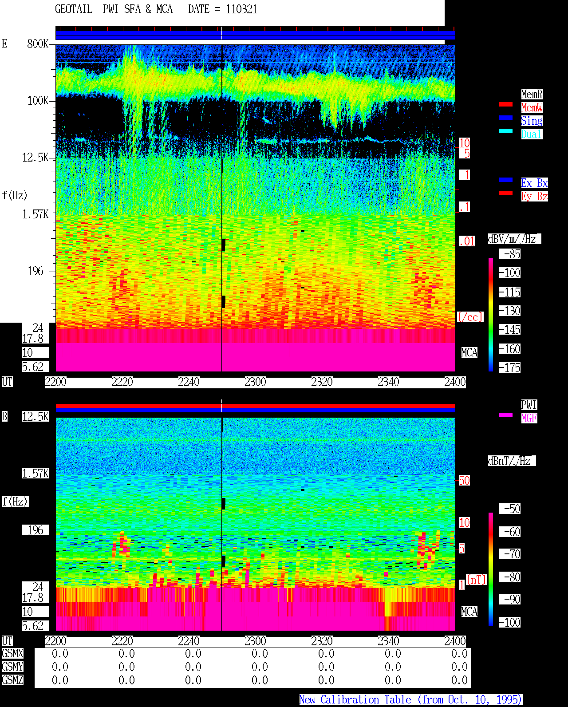Image resolution: width=568 pixels, height=707 pixels.
Task: Pick the magenta MGF legend swatch
Action: 506,415
